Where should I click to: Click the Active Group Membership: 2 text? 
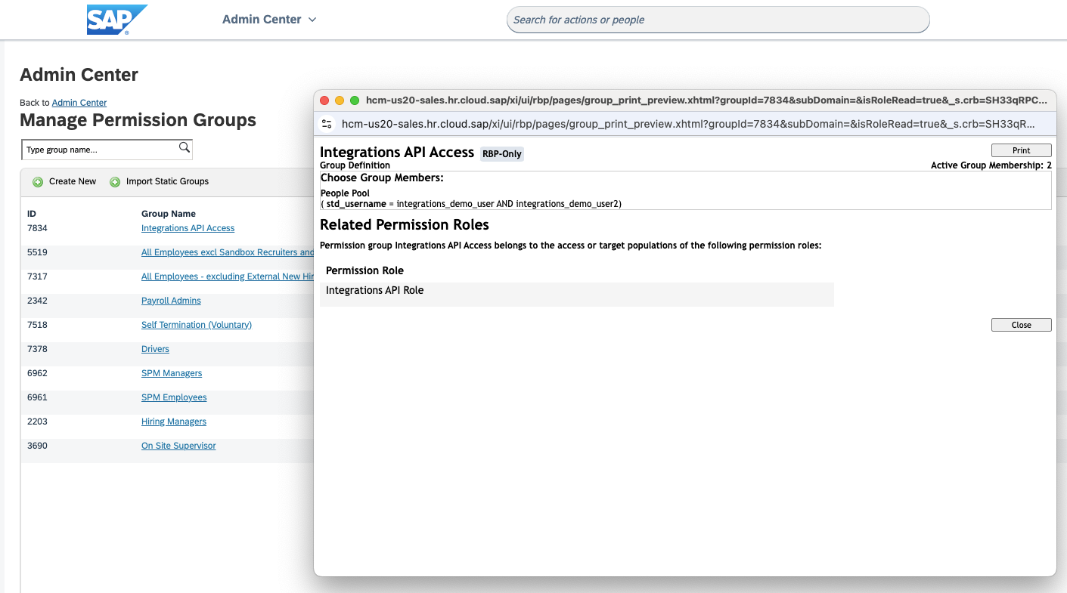[x=991, y=165]
